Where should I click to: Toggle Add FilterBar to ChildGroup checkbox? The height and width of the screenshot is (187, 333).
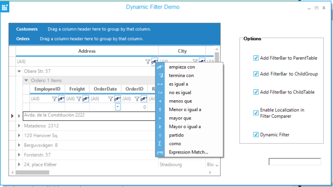point(256,74)
